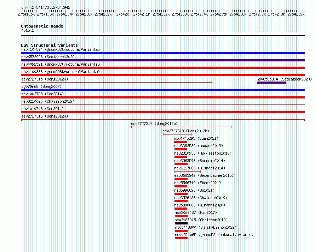Click ruler position 27542k

(122, 14)
